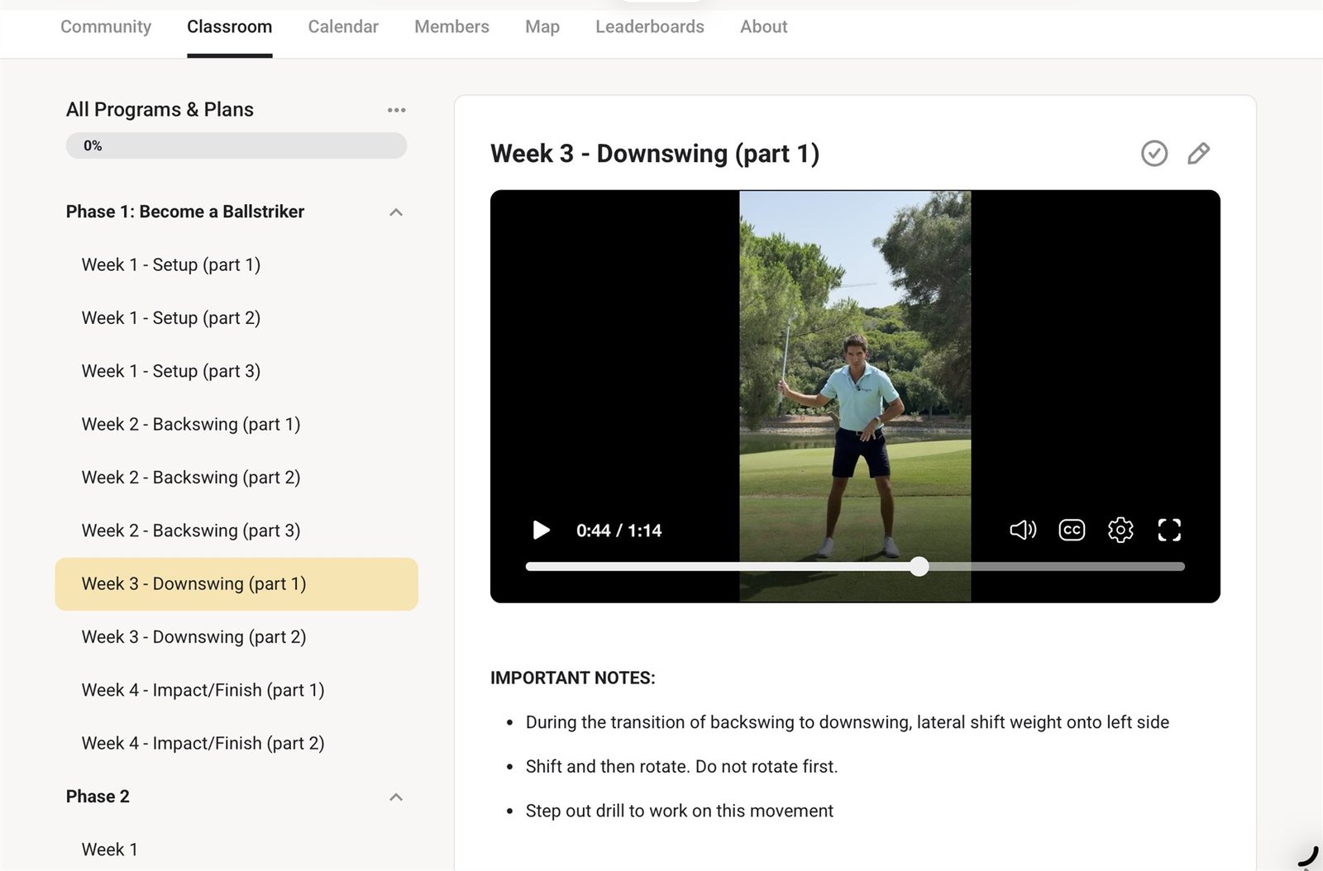1323x871 pixels.
Task: Click the golf instructor video frame
Action: pyautogui.click(x=855, y=397)
